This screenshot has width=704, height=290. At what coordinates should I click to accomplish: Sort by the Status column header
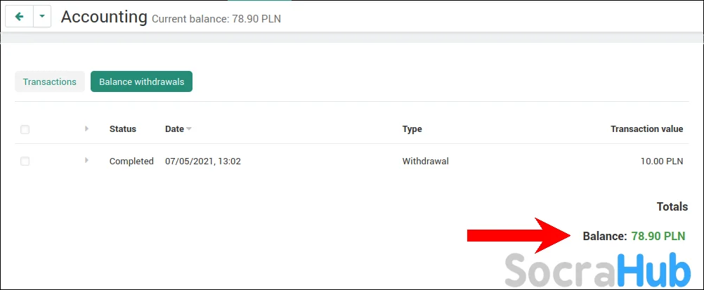point(123,129)
